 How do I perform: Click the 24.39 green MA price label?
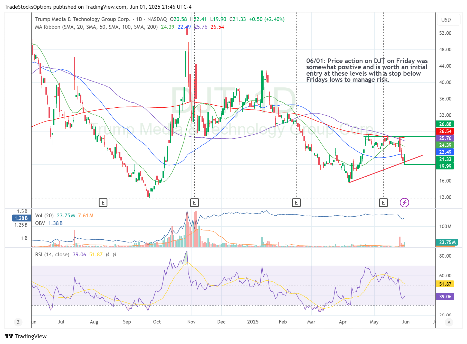tap(445, 145)
